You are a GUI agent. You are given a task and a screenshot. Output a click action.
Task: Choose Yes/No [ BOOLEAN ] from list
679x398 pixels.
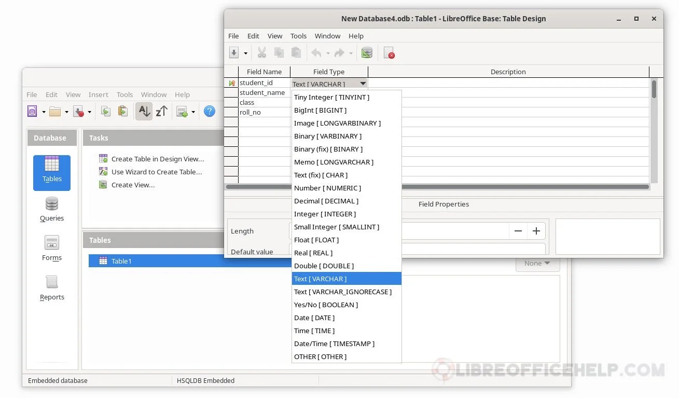347,305
